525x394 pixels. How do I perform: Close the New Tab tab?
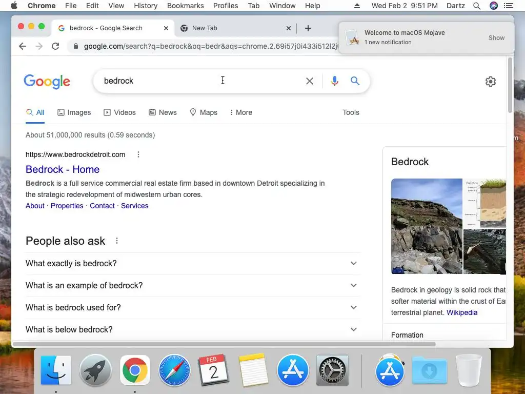(288, 28)
